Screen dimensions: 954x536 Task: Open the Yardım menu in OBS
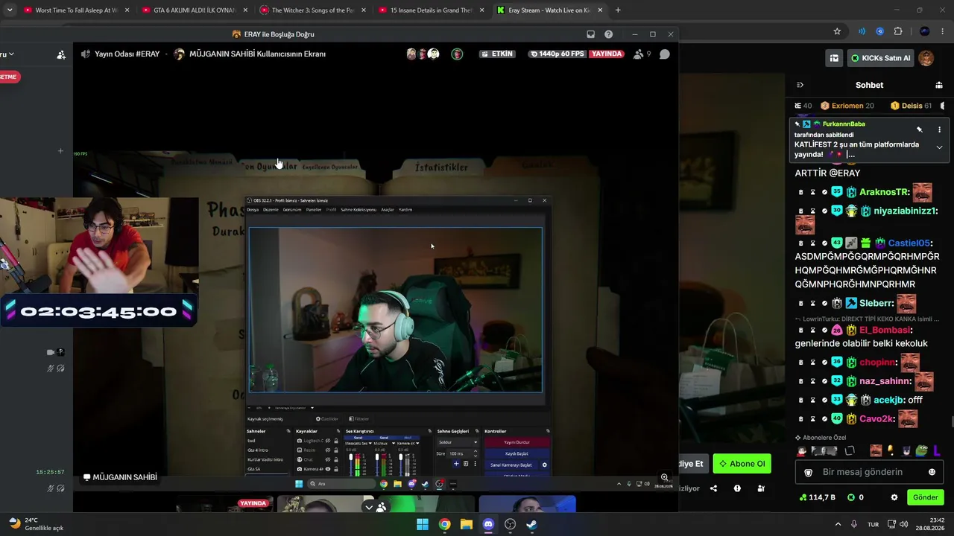(x=405, y=210)
